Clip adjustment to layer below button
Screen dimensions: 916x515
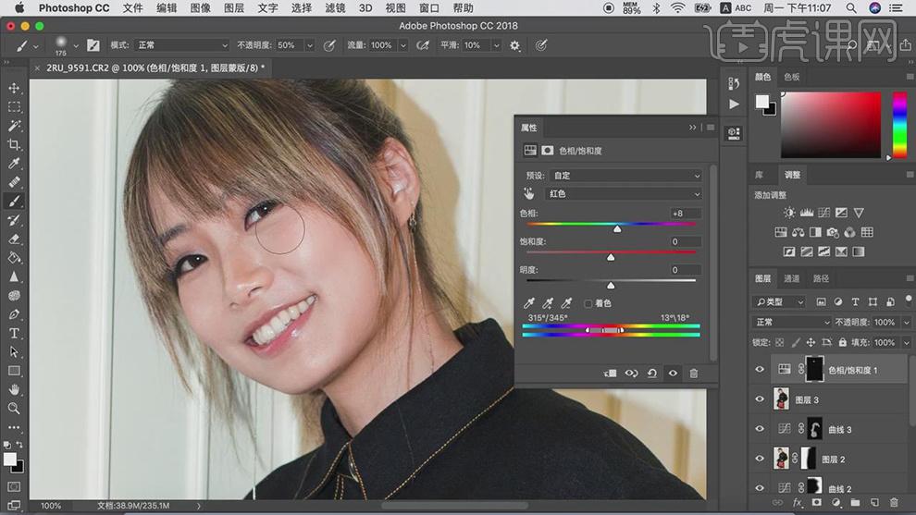610,374
